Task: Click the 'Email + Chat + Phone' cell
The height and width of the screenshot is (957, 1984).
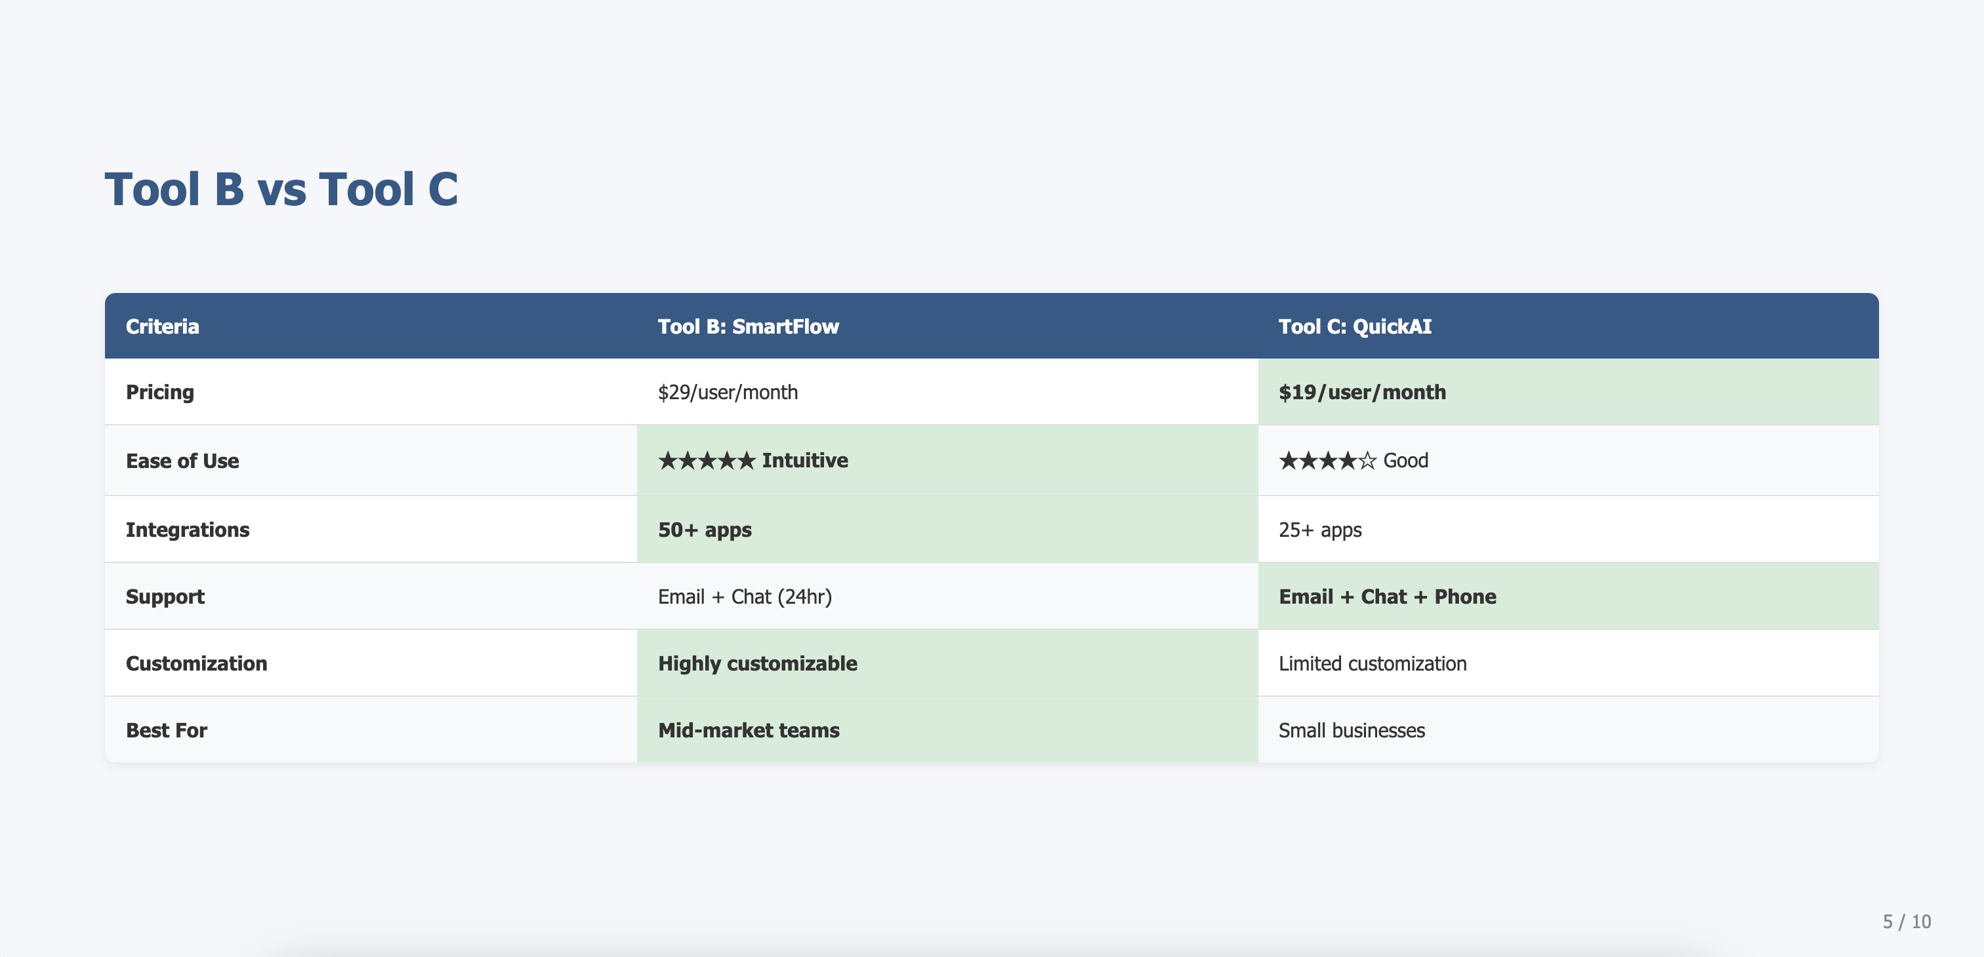Action: point(1387,597)
